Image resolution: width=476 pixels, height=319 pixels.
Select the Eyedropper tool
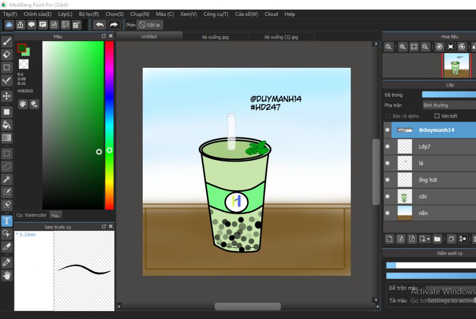coord(7,262)
